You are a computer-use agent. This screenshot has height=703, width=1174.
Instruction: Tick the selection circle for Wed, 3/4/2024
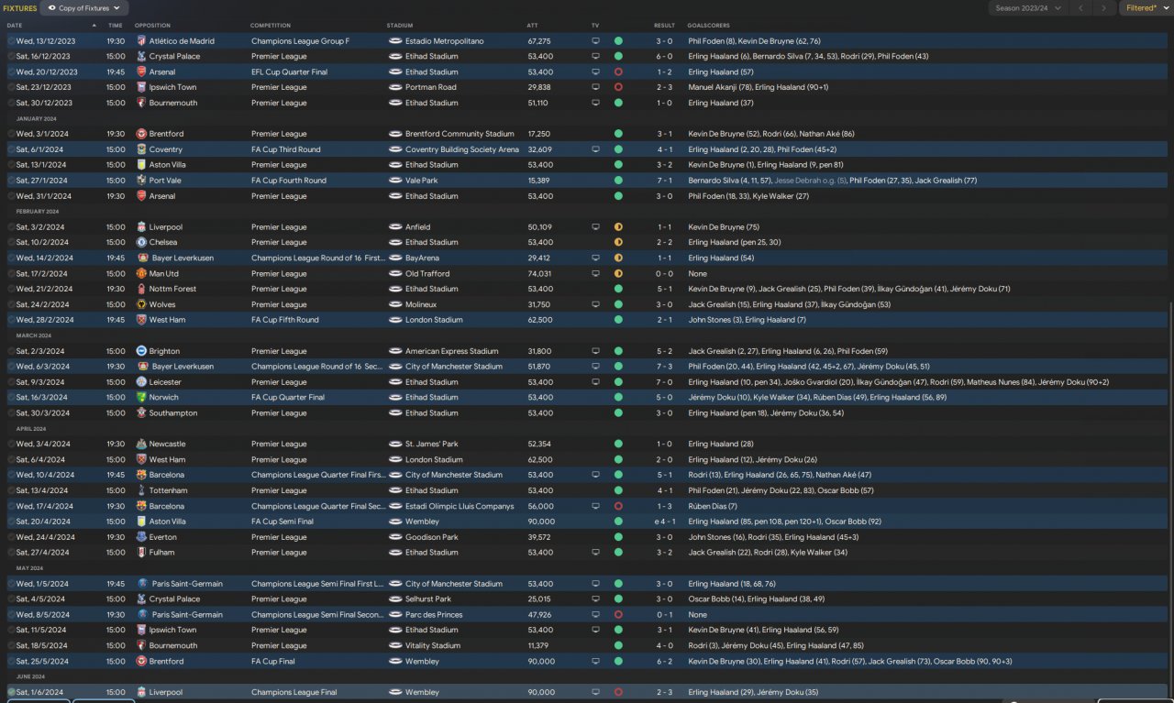[x=11, y=445]
